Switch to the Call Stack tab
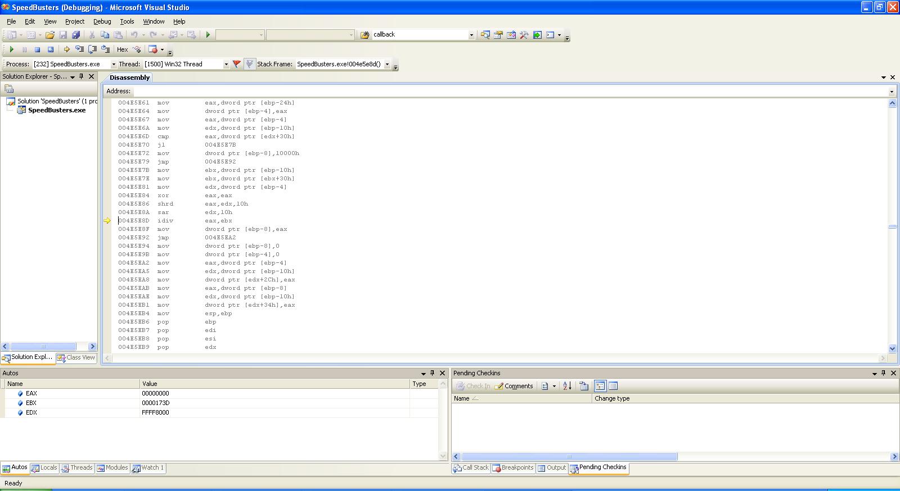This screenshot has height=491, width=900. 470,468
